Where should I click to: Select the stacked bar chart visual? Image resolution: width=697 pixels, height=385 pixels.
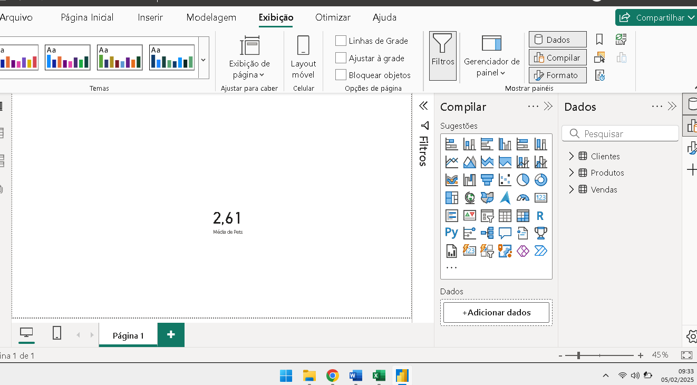tap(451, 144)
